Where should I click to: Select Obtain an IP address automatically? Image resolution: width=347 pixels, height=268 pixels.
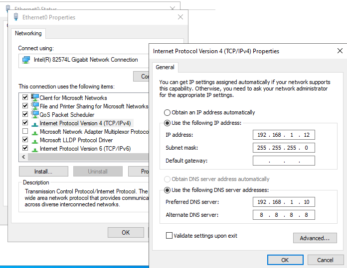167,112
